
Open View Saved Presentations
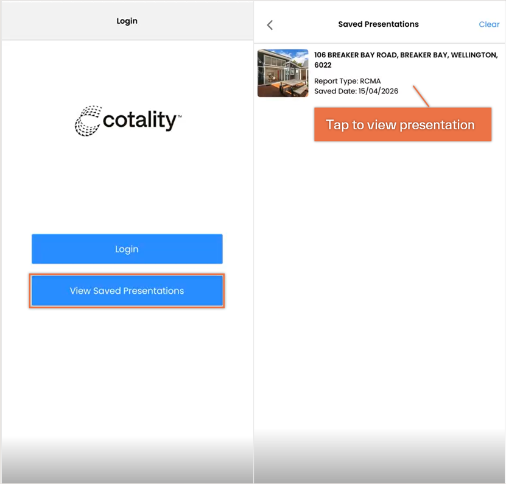click(x=127, y=291)
